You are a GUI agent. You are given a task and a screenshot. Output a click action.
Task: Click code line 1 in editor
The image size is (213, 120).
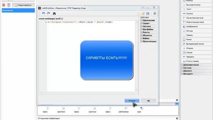80,22
